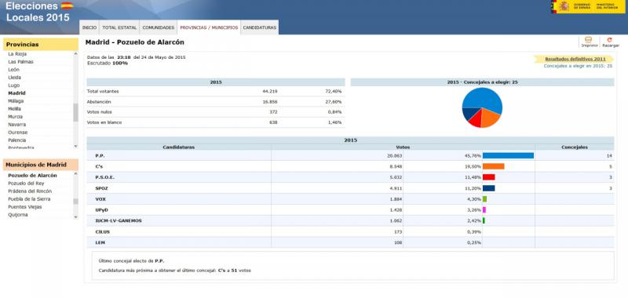Select Pozuelo de Alarcón municipality
628x298 pixels.
32,176
